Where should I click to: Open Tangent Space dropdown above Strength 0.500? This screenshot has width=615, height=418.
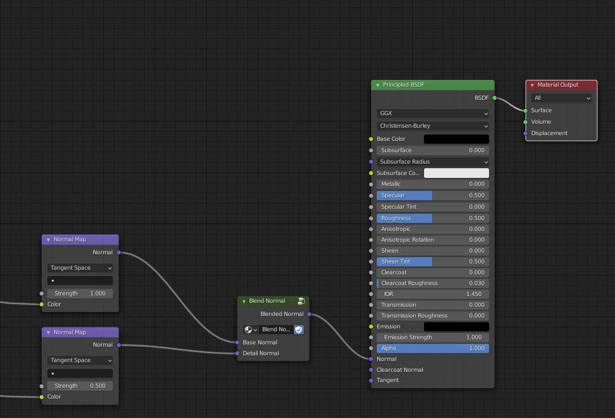(x=80, y=360)
